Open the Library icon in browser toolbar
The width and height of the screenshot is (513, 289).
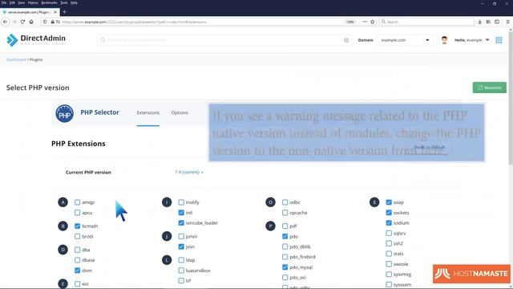click(x=488, y=22)
